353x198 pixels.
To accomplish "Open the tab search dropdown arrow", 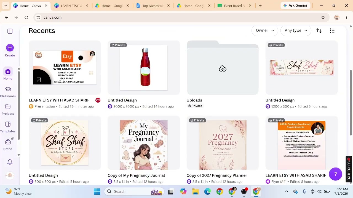I will pyautogui.click(x=6, y=5).
